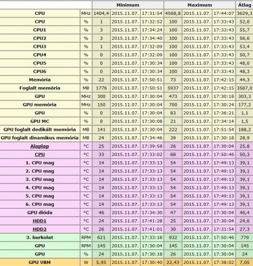Select the 3. CPU mag row

coord(126,179)
